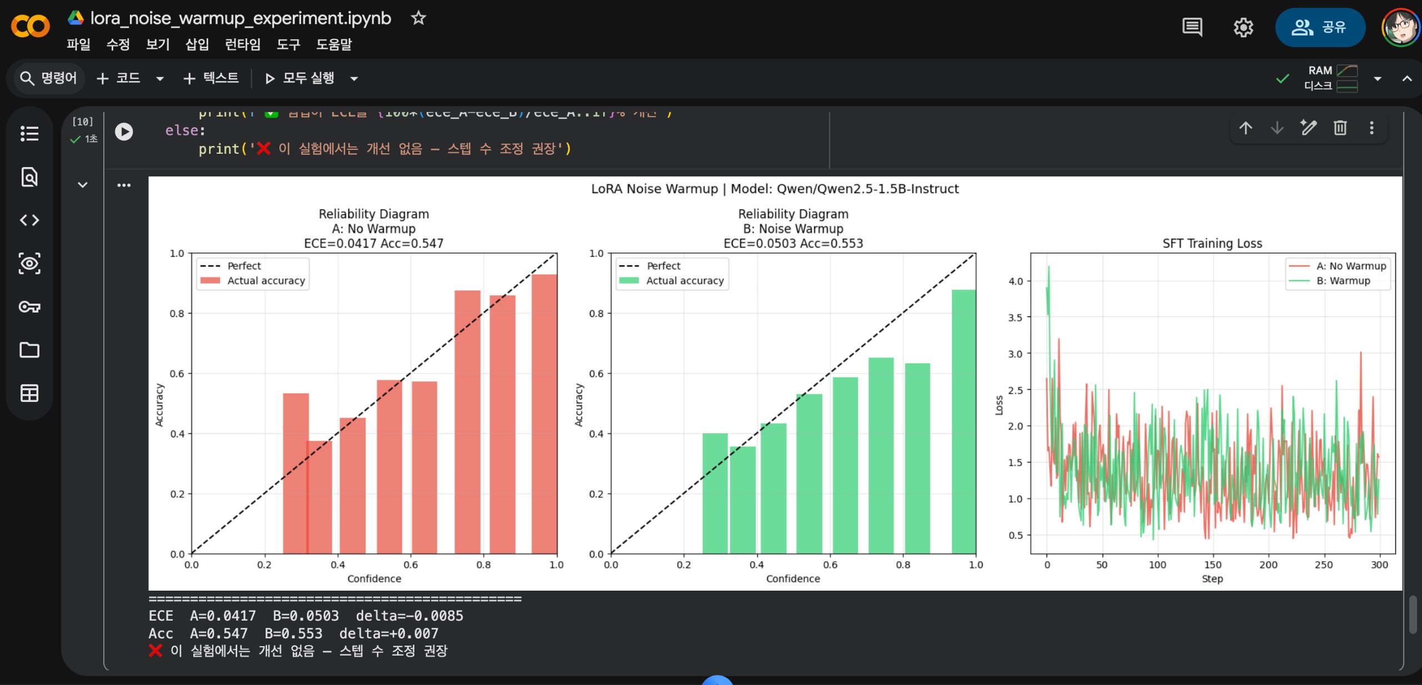
Task: Delete the cell with the trash icon
Action: tap(1340, 128)
